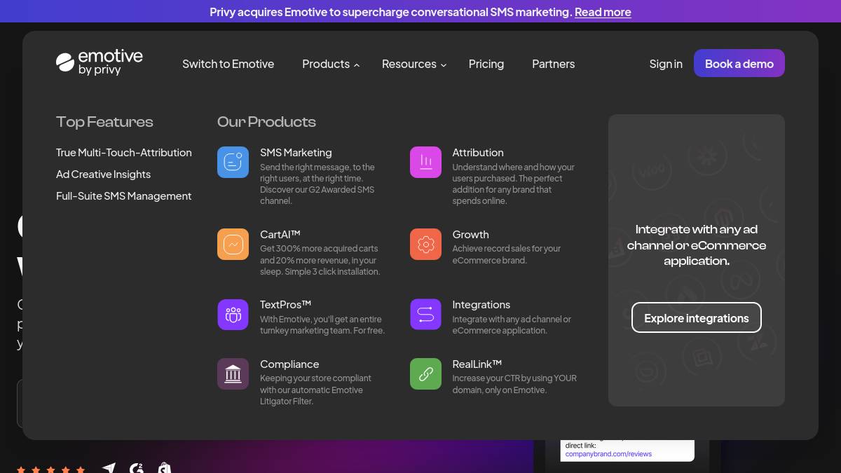Open the Integrations purple arrows icon

[x=425, y=314]
